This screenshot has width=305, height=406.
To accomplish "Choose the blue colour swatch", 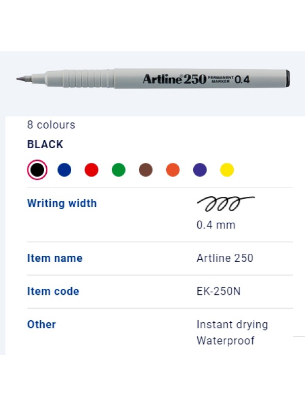I will pyautogui.click(x=65, y=170).
